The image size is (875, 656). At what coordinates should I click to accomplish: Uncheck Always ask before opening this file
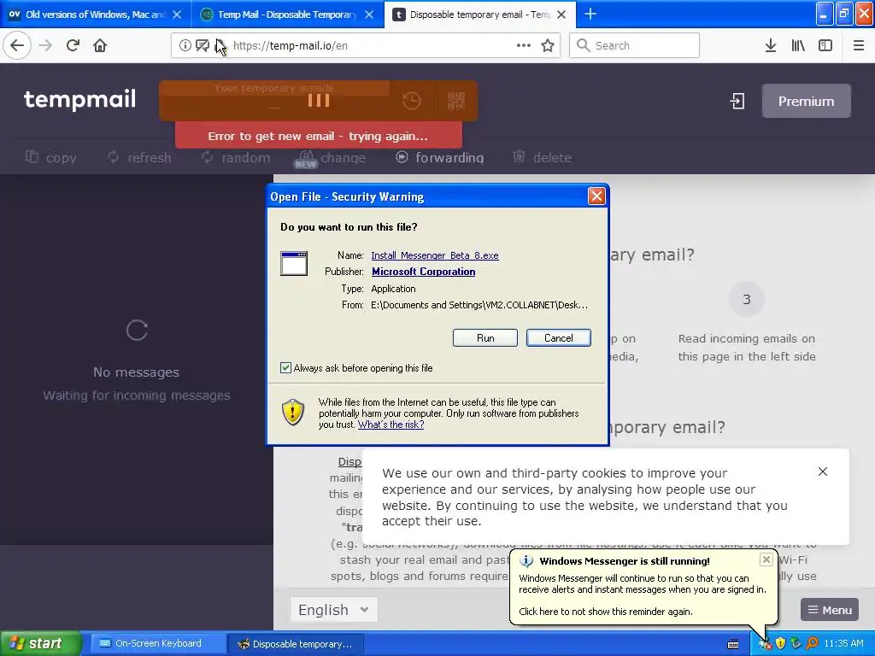pyautogui.click(x=285, y=367)
